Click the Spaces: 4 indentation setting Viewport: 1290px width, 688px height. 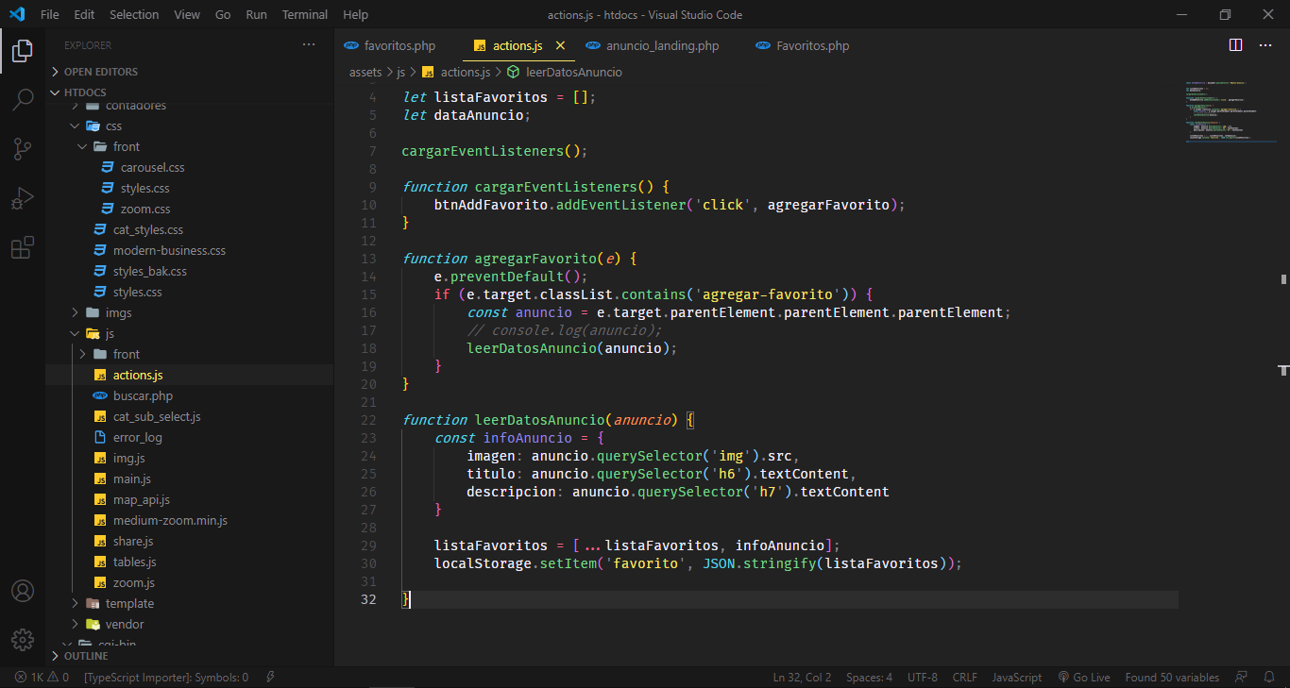tap(869, 677)
